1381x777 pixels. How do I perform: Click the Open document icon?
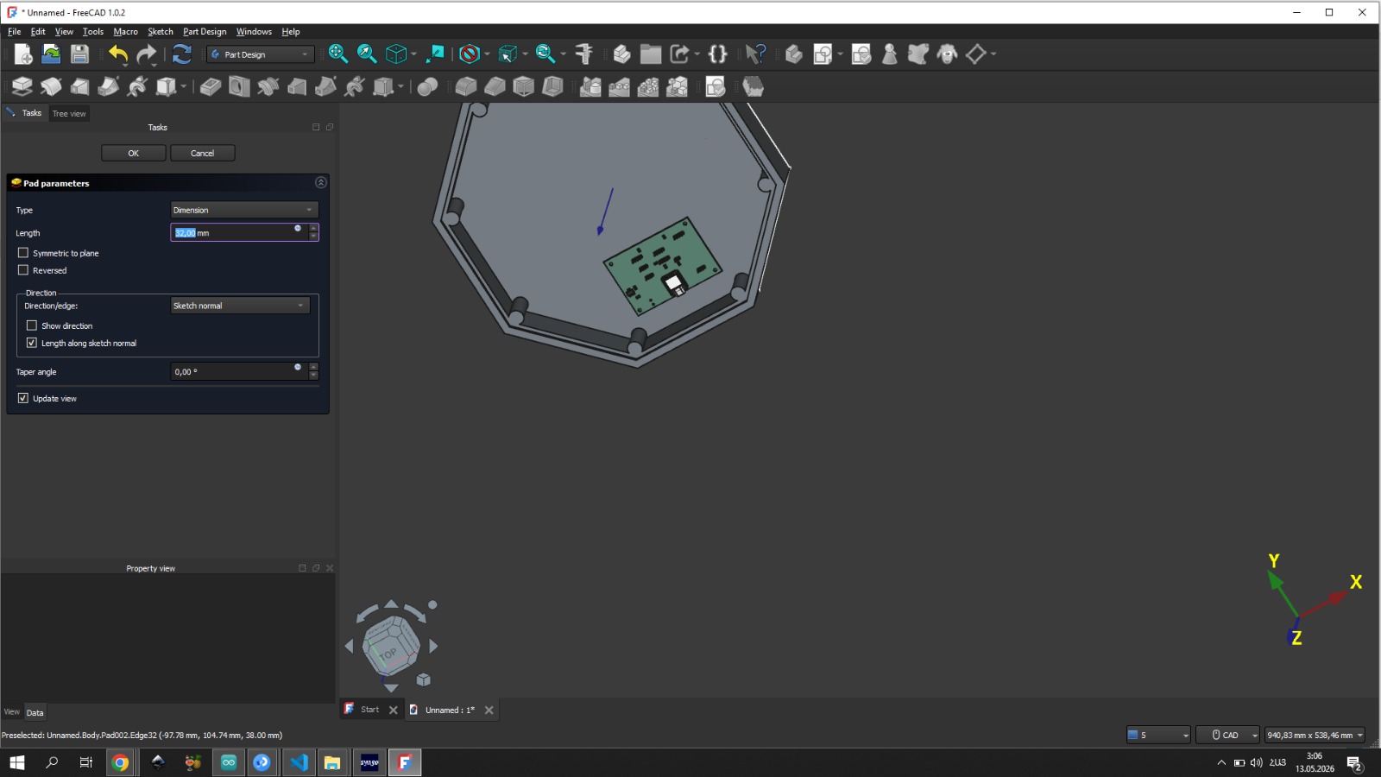click(x=52, y=54)
